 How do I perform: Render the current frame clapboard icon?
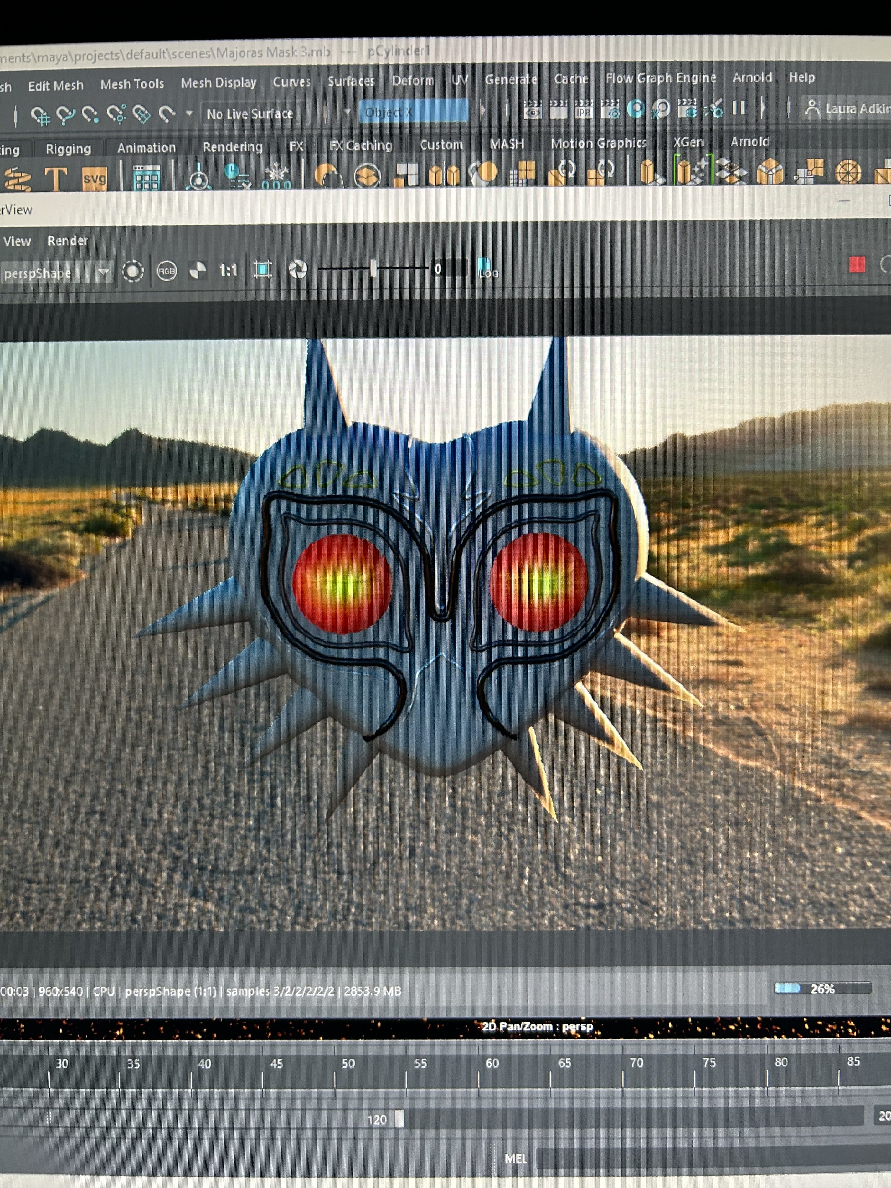pos(558,109)
